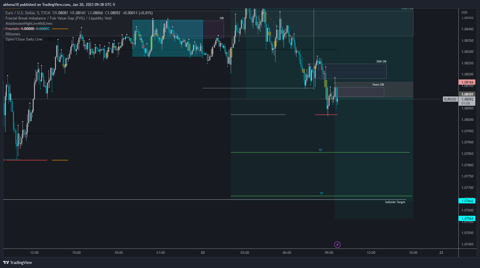Click the day 20 time axis label
The height and width of the screenshot is (268, 480).
pos(203,253)
